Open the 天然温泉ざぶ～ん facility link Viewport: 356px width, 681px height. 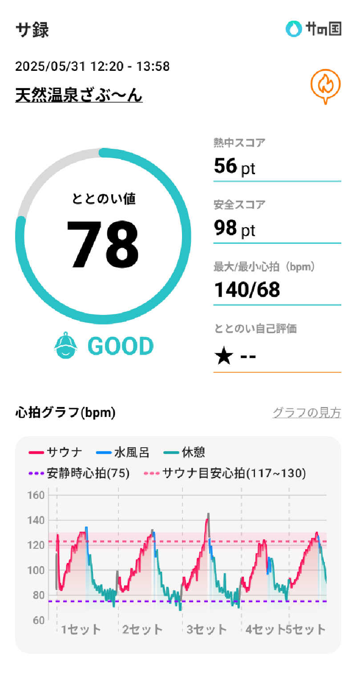(79, 95)
